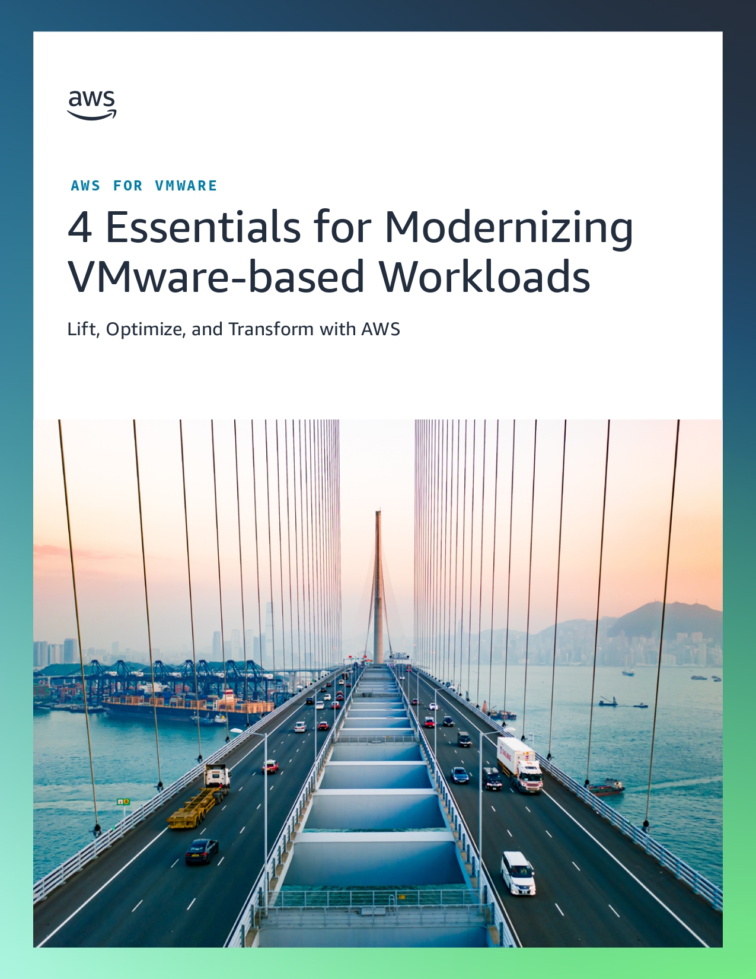Click the red car in the left lanes
Screen dimensions: 756x979
pyautogui.click(x=270, y=766)
